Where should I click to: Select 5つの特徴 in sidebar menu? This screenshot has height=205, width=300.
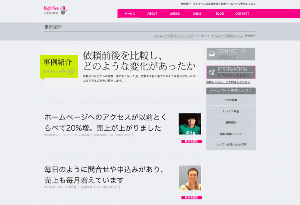pyautogui.click(x=231, y=100)
